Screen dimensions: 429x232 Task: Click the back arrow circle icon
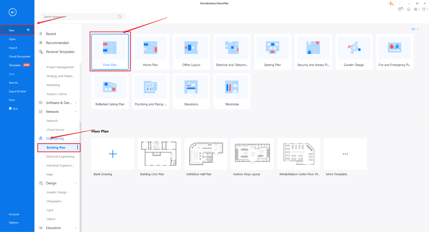12,12
